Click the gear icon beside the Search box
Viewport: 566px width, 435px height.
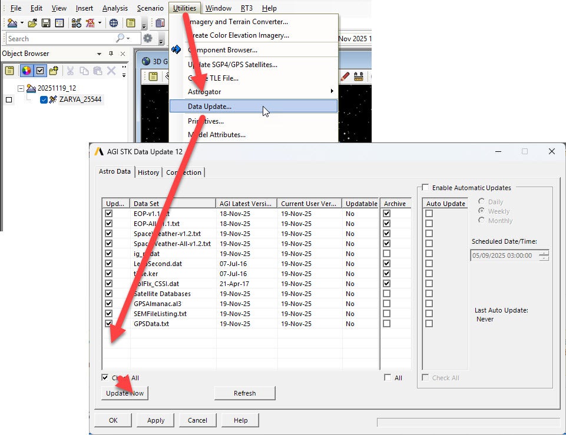148,38
